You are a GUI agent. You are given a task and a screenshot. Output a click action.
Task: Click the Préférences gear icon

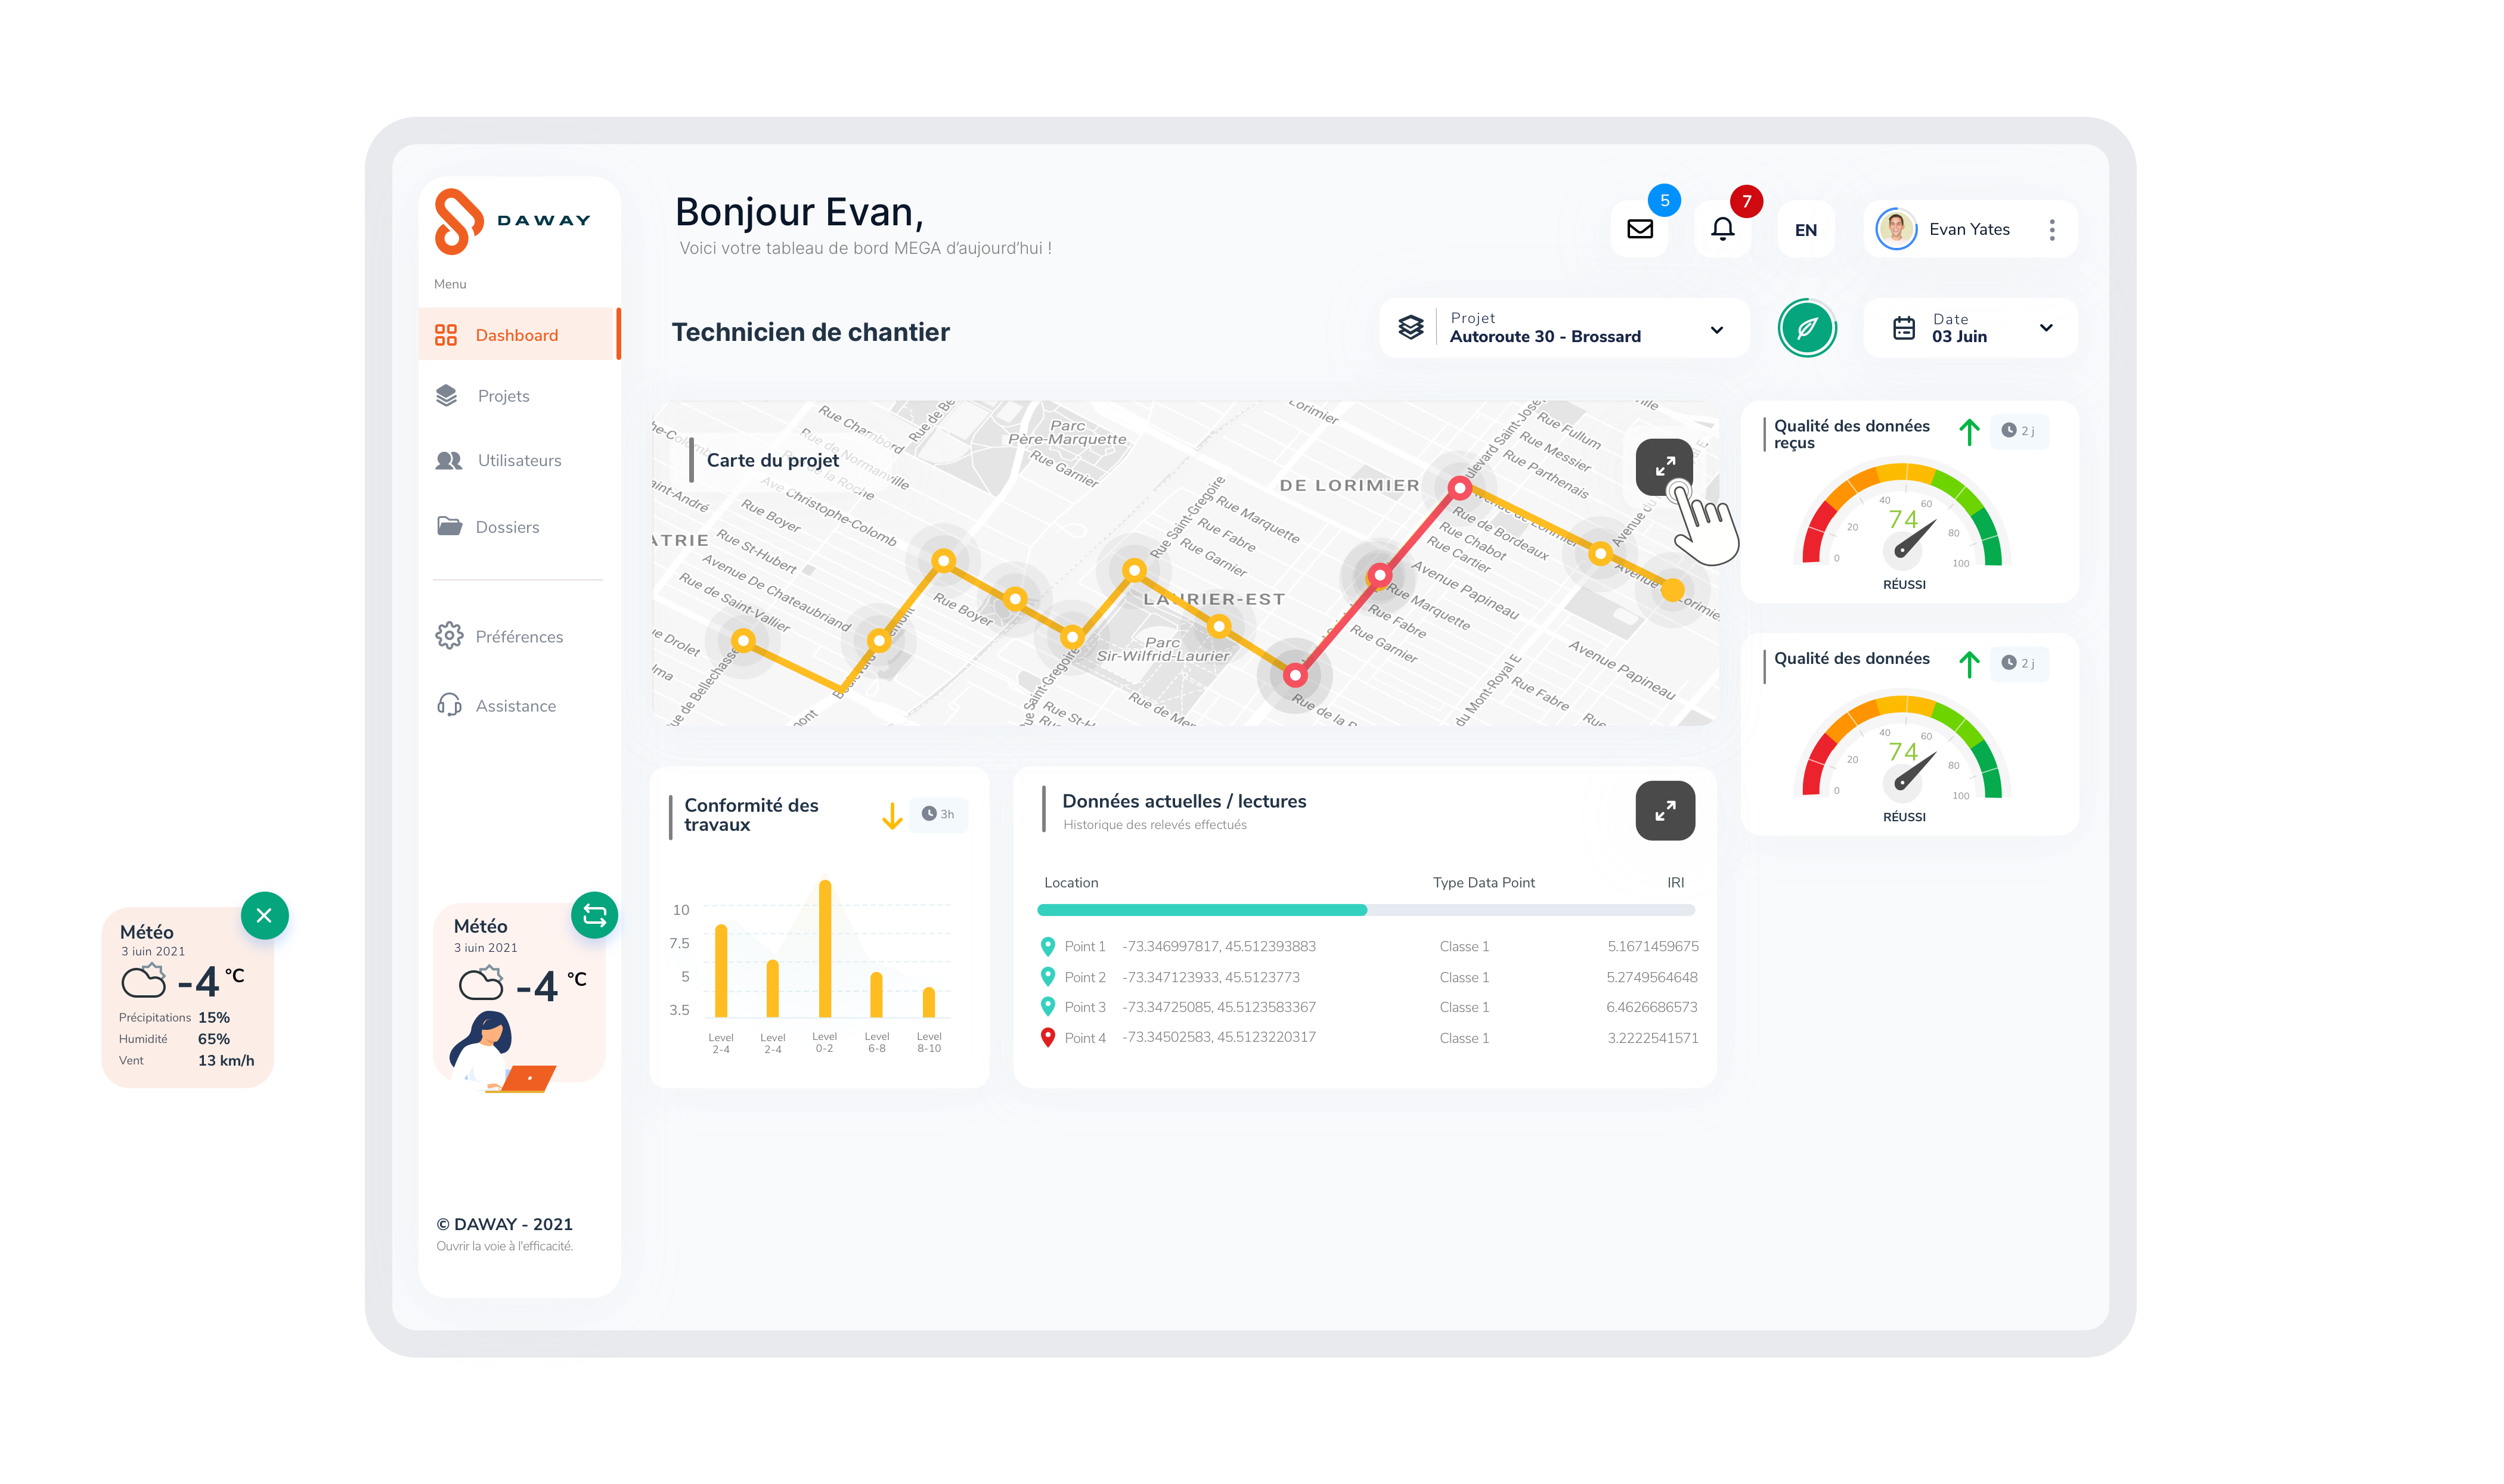click(449, 636)
